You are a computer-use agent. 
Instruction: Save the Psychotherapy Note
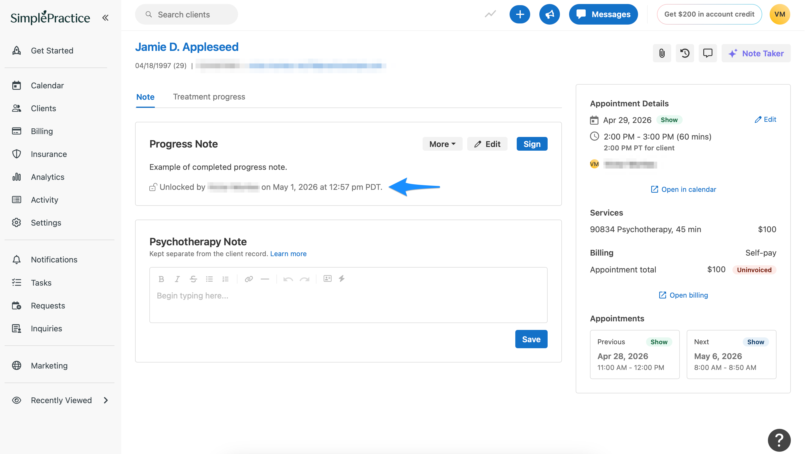pyautogui.click(x=531, y=339)
